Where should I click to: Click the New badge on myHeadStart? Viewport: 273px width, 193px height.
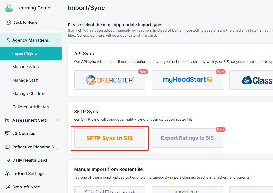click(x=220, y=72)
